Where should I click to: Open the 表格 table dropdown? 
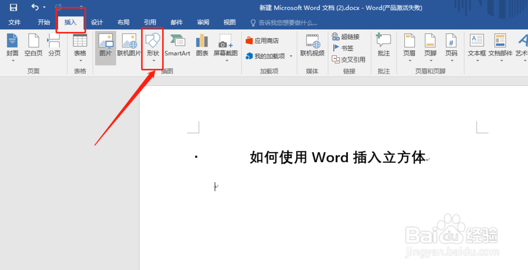80,47
